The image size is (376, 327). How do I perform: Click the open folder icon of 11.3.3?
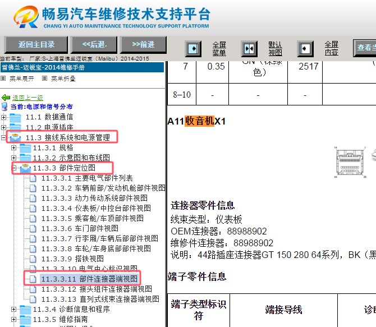[x=25, y=168]
